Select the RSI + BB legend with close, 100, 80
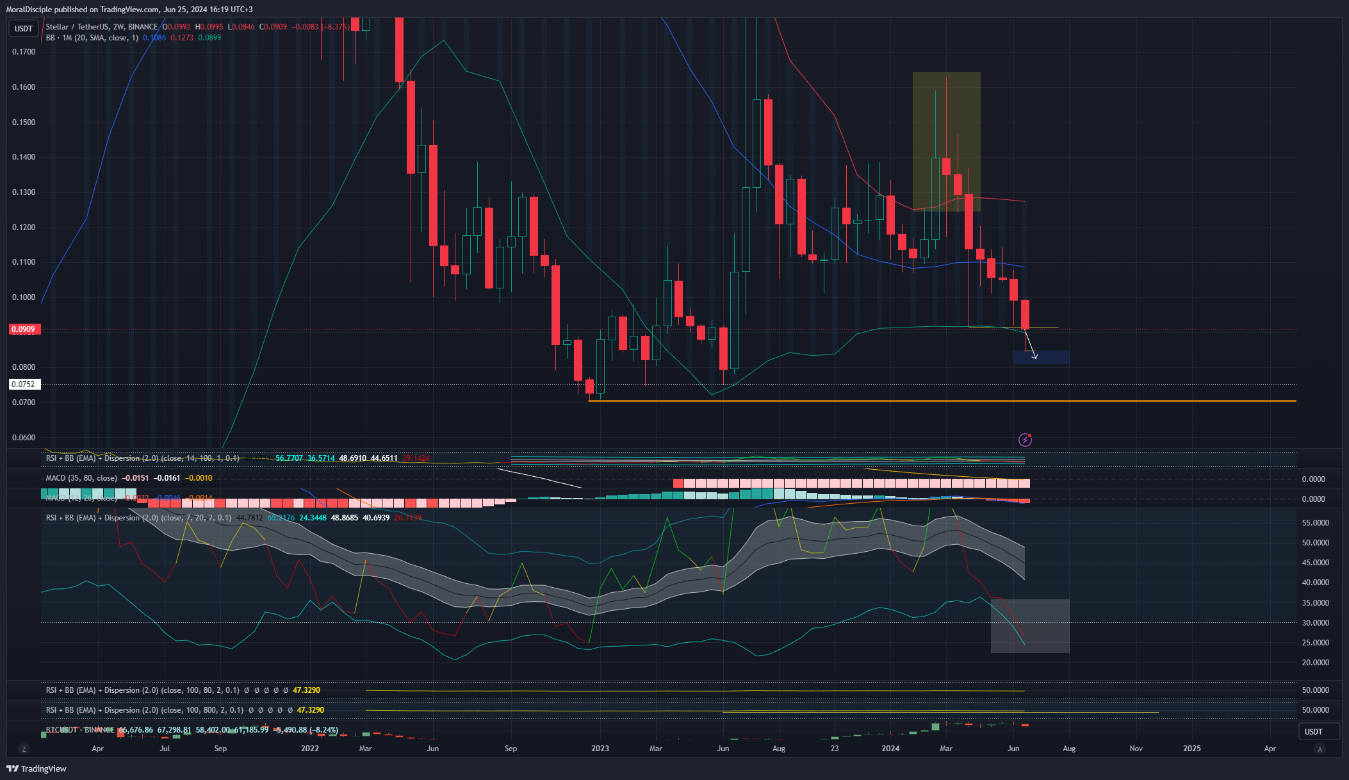This screenshot has width=1349, height=780. [142, 690]
